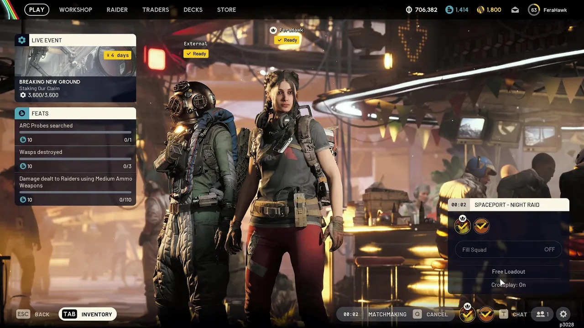Open the mail inbox icon

515,10
